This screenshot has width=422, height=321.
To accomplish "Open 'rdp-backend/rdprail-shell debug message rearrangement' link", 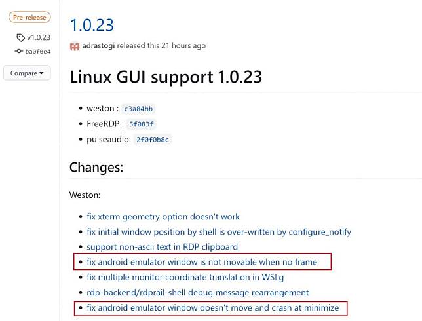I will (x=197, y=292).
